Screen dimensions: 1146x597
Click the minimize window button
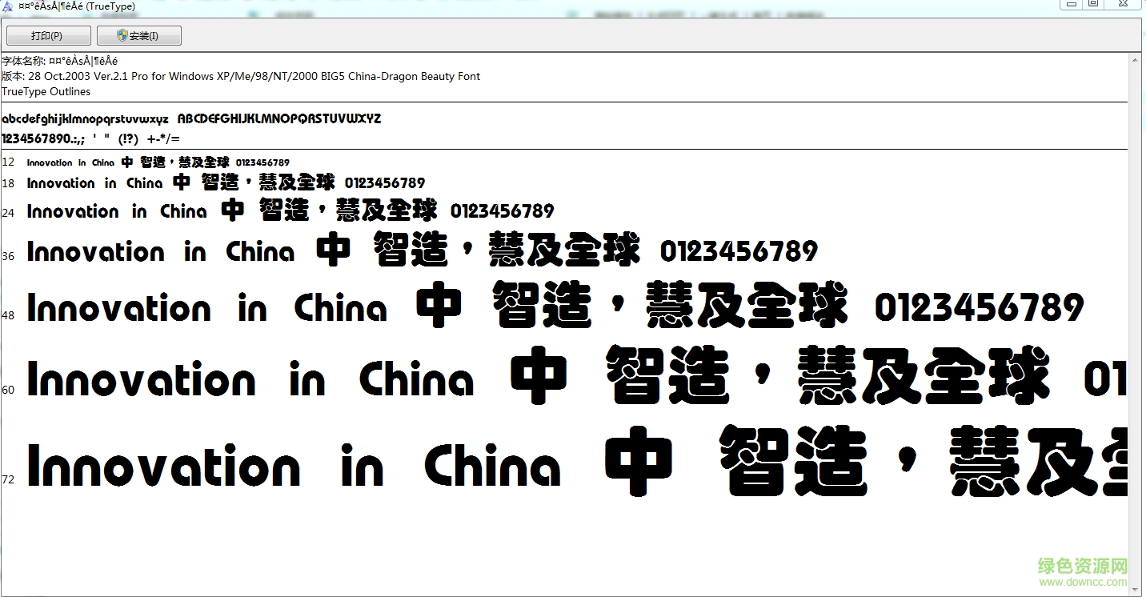(1071, 4)
